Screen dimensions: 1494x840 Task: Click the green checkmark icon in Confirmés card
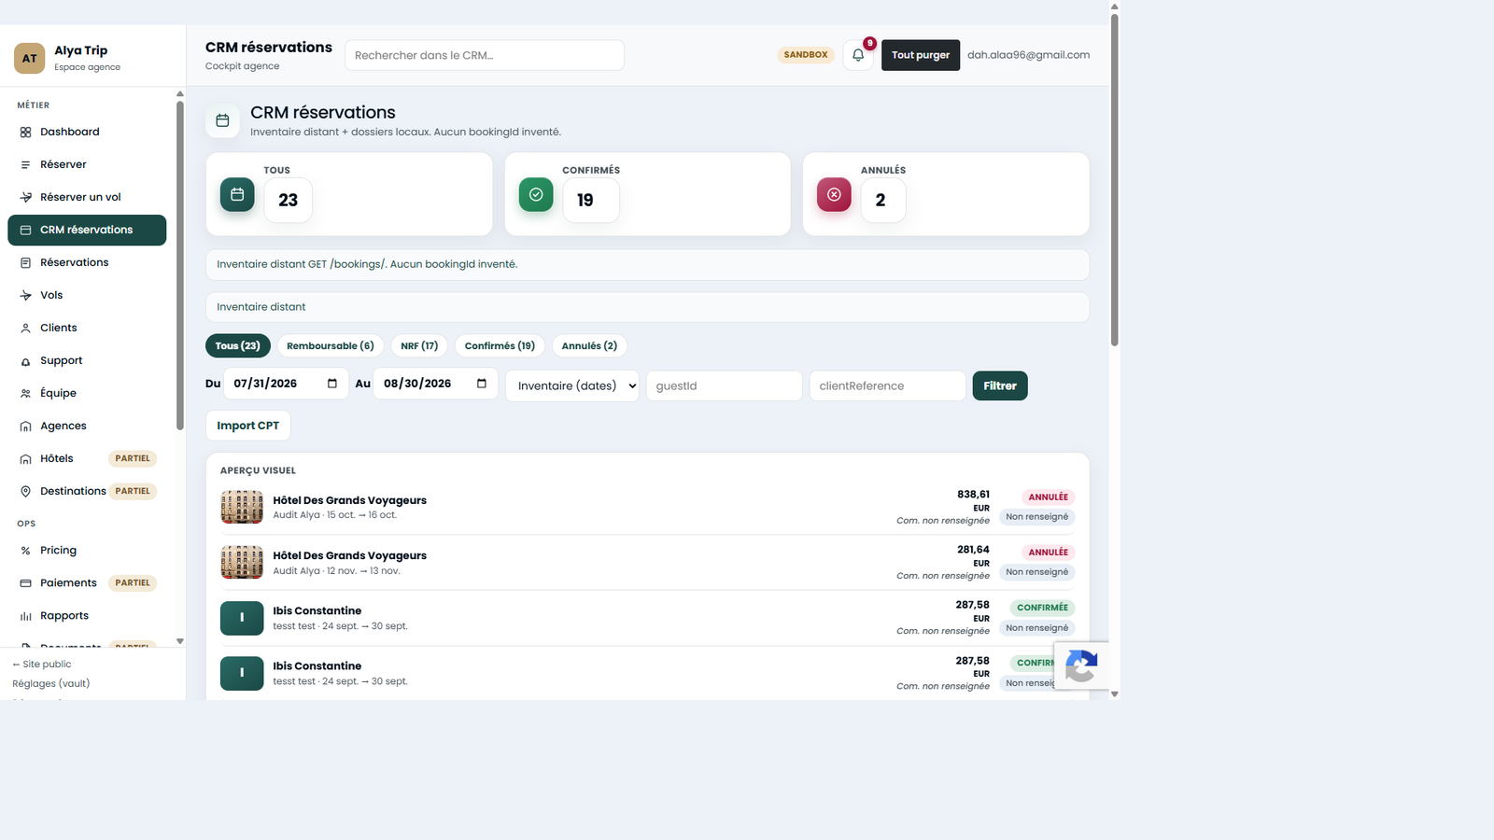pos(536,194)
